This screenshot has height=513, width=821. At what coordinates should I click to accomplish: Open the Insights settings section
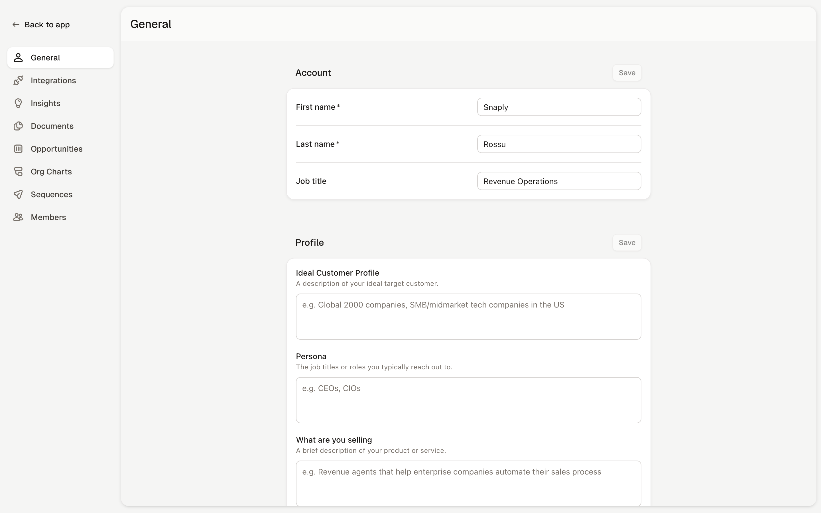60,103
